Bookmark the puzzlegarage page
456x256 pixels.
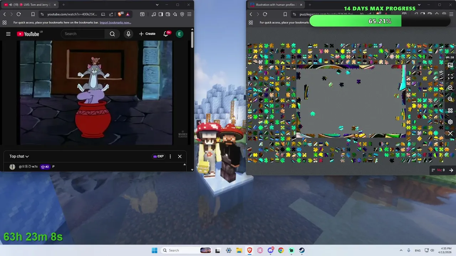click(285, 14)
